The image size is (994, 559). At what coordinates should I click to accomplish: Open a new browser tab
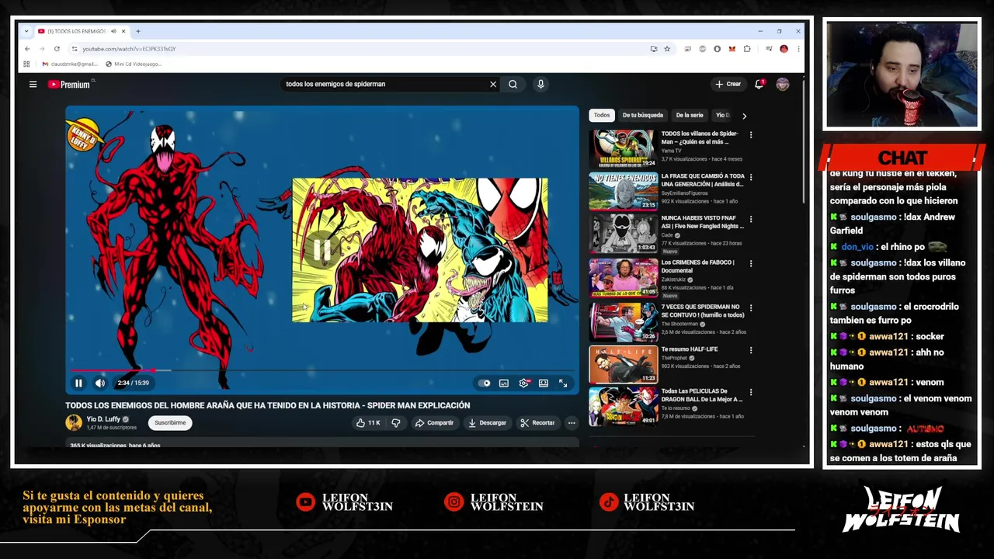138,31
